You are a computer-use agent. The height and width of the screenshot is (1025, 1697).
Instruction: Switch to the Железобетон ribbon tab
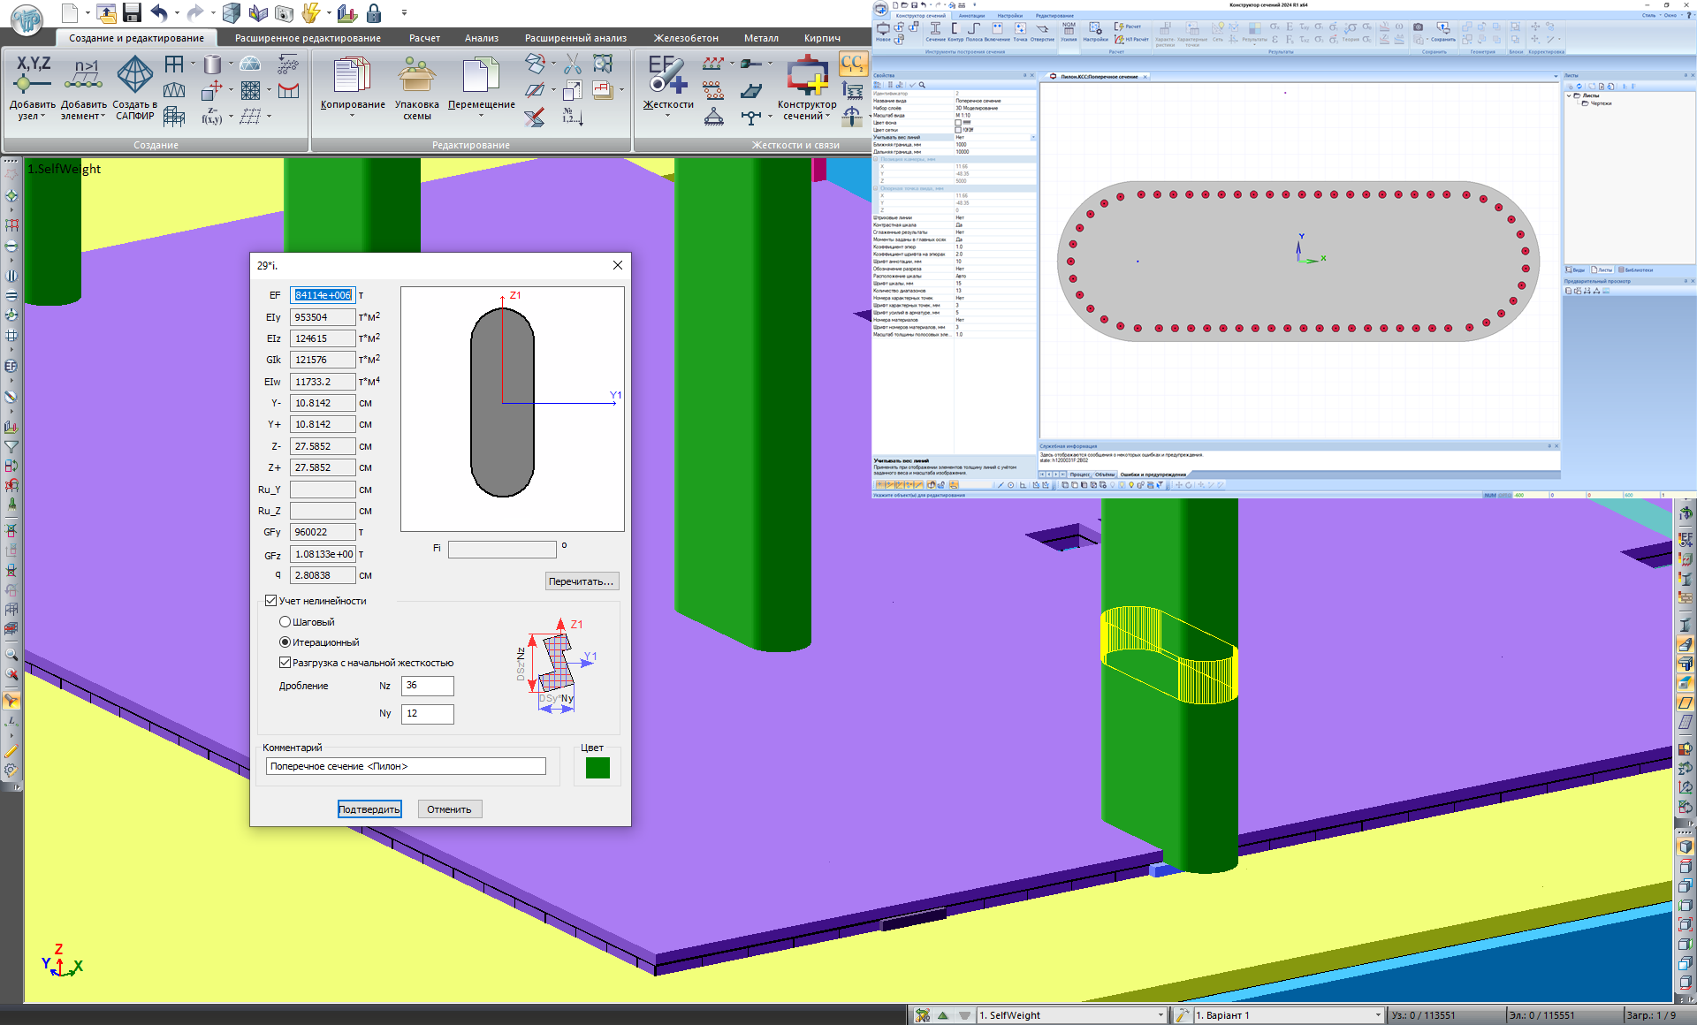(686, 38)
